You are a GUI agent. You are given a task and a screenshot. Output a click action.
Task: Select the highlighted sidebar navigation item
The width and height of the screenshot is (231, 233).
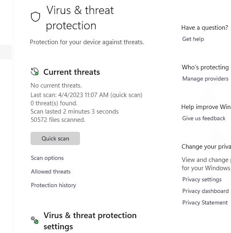6,52
